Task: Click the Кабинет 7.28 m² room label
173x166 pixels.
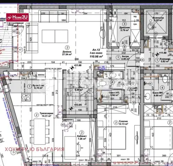Action: 82,137
